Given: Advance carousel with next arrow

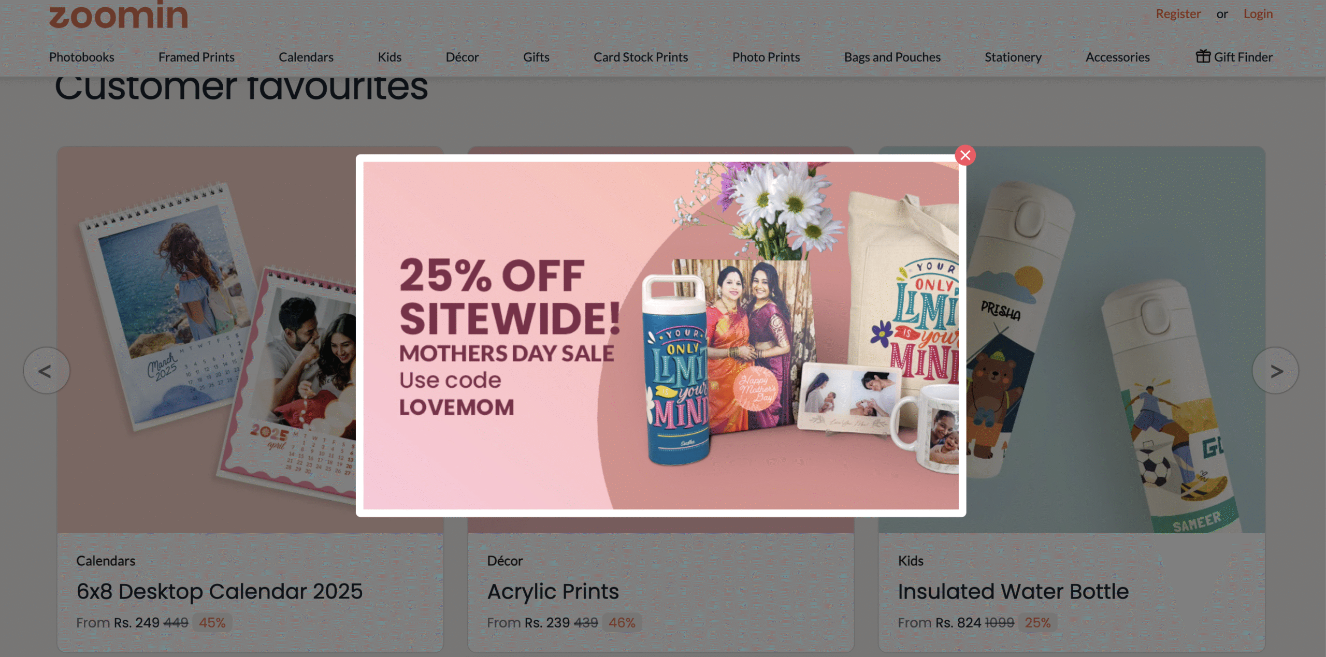Looking at the screenshot, I should click(1276, 371).
